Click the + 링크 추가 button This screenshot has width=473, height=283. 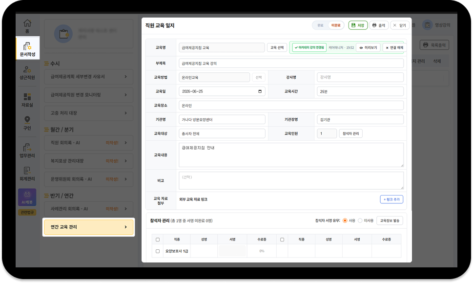tap(391, 199)
